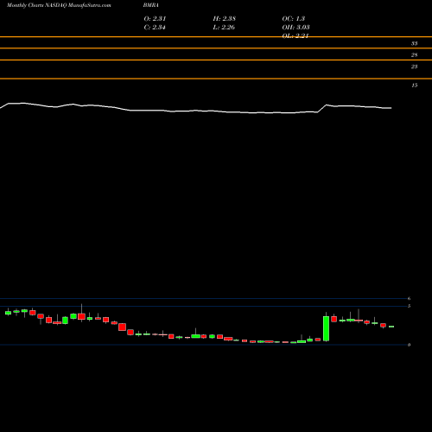Screen dimensions: 432x432
Task: Click the axis label 15
Action: click(x=415, y=86)
